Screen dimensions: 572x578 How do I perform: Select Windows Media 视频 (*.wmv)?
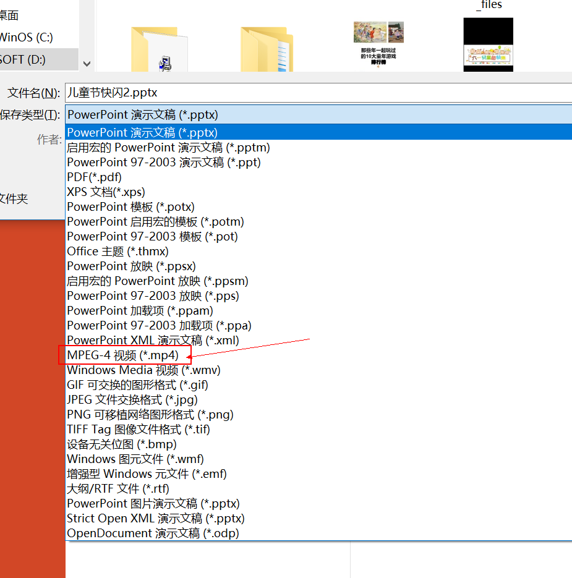(318, 370)
